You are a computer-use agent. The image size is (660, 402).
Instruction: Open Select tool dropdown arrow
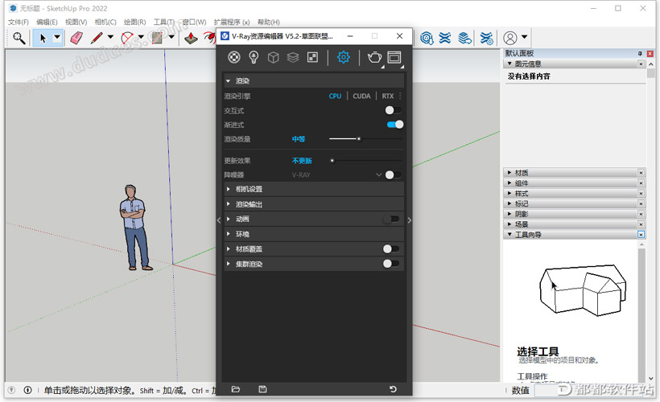point(57,38)
